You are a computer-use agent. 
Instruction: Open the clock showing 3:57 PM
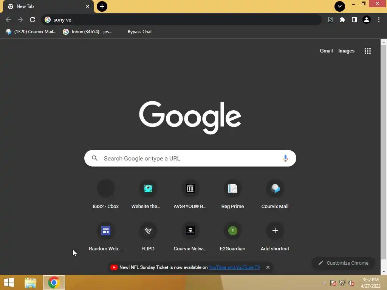click(x=370, y=283)
